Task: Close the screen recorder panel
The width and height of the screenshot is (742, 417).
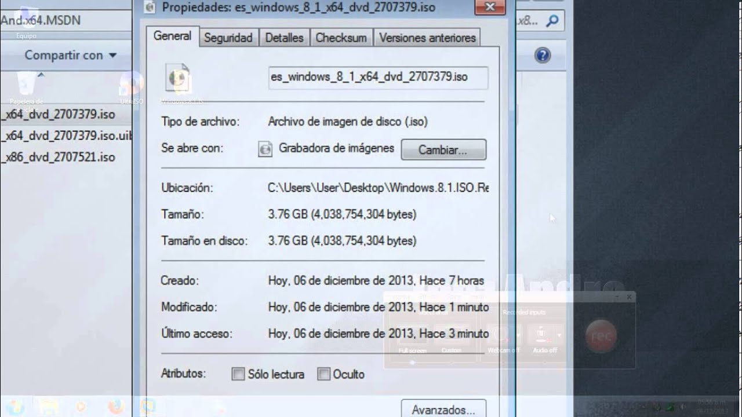Action: (x=630, y=297)
